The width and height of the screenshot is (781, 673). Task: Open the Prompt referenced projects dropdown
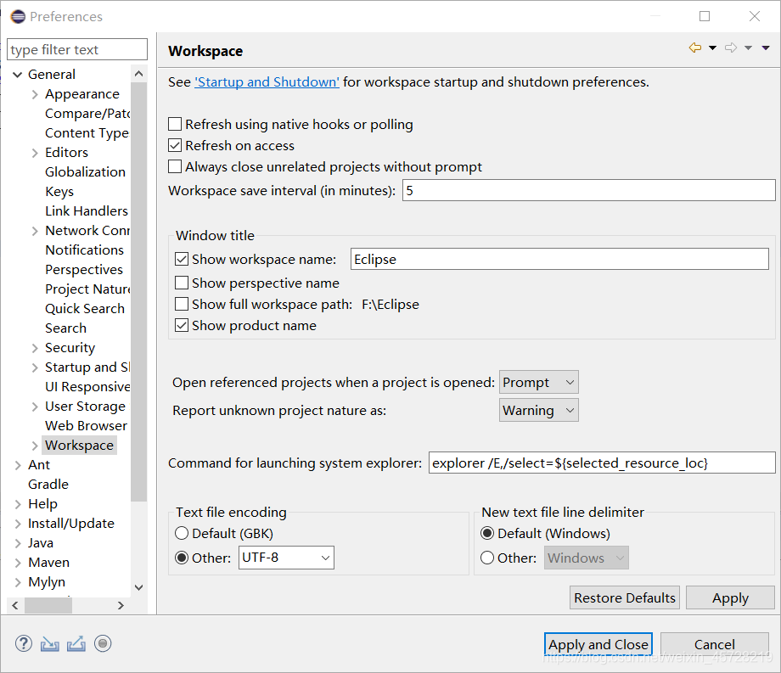(x=539, y=382)
